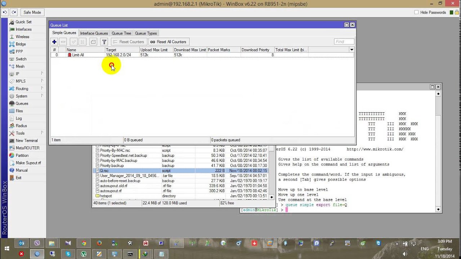Open Skype from the taskbar
The width and height of the screenshot is (461, 259).
pyautogui.click(x=68, y=254)
